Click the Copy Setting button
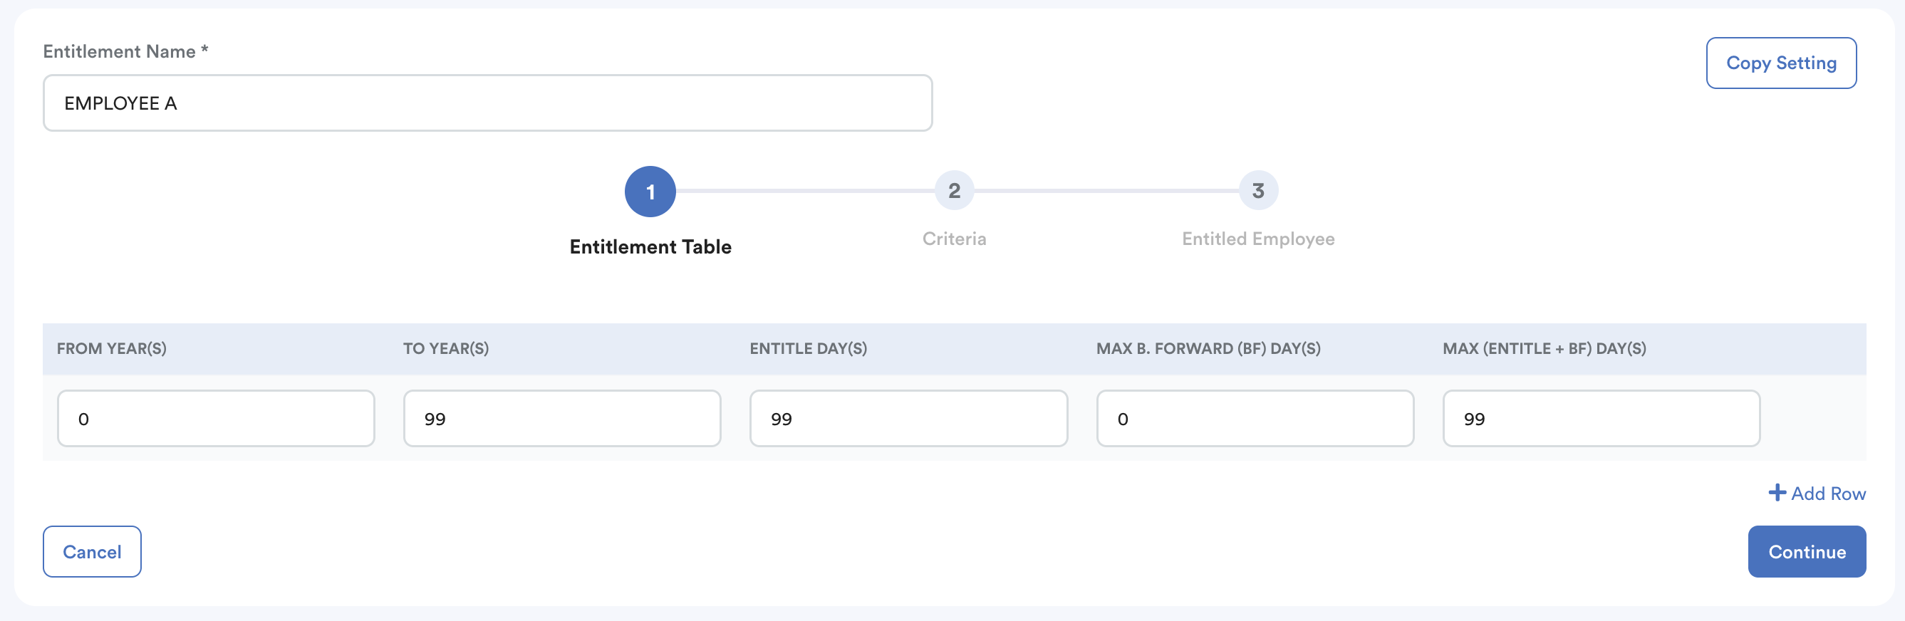 coord(1781,63)
